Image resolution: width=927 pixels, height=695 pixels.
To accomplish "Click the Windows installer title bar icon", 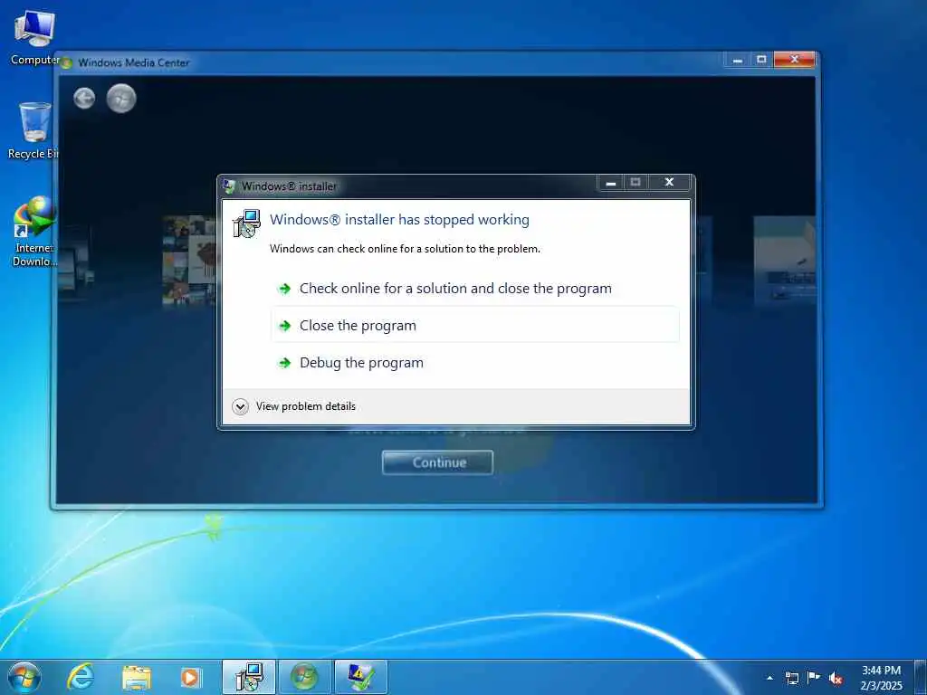I will pos(229,186).
